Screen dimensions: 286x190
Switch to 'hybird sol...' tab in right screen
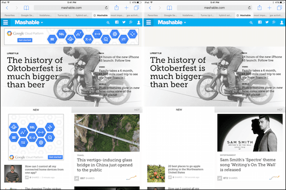[225, 15]
